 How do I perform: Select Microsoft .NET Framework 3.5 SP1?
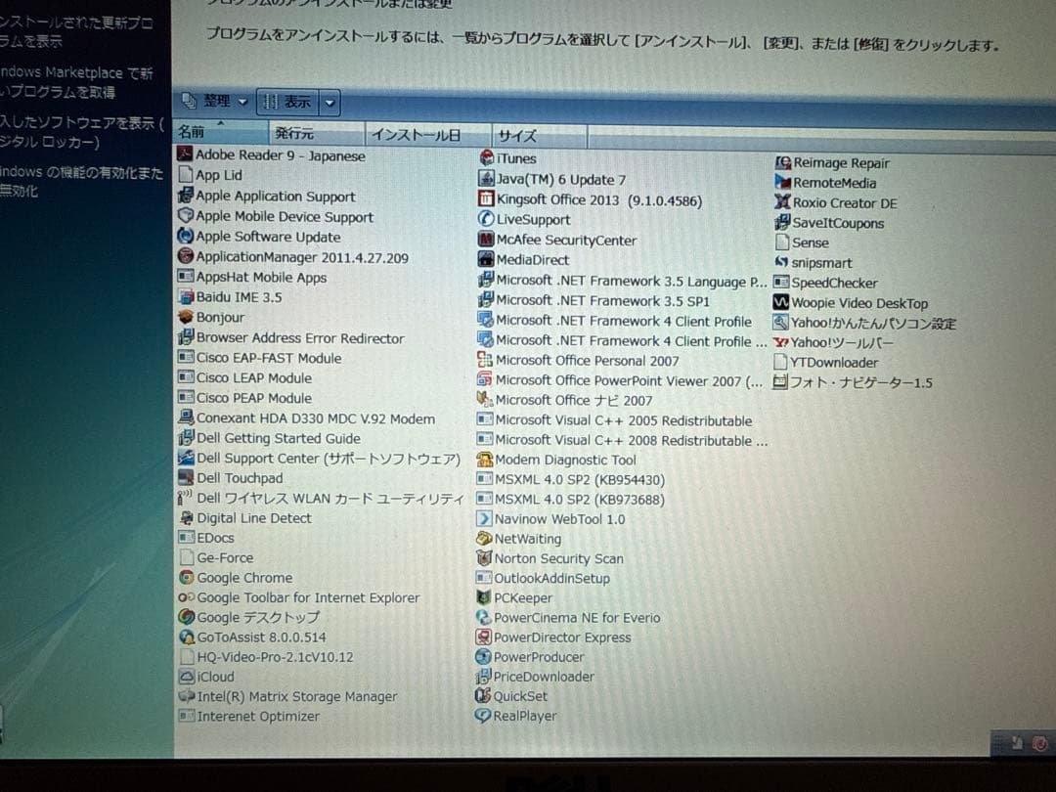(x=594, y=300)
